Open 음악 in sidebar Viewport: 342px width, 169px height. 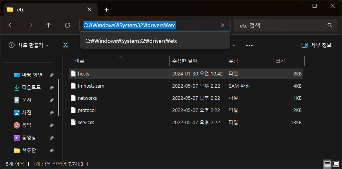coord(23,125)
